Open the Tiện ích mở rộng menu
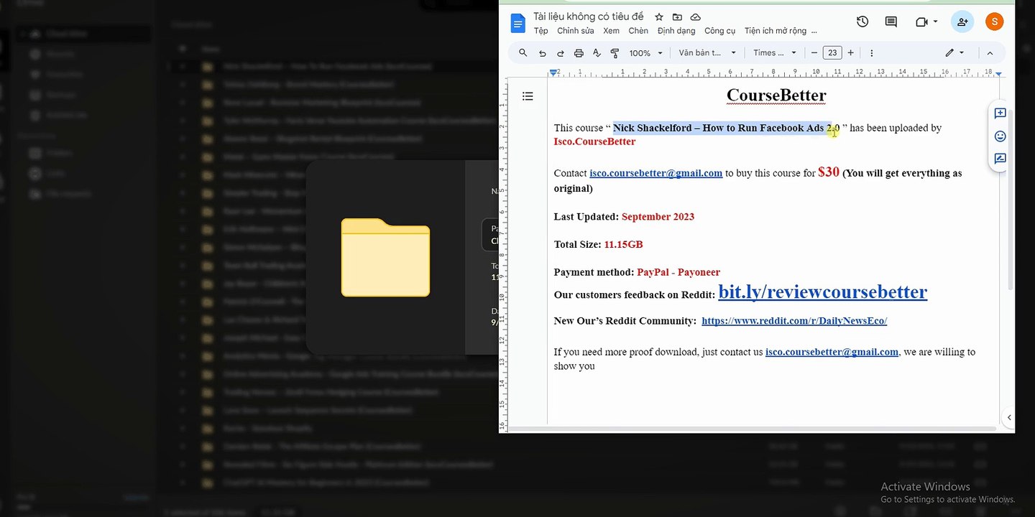Image resolution: width=1035 pixels, height=517 pixels. (x=776, y=31)
